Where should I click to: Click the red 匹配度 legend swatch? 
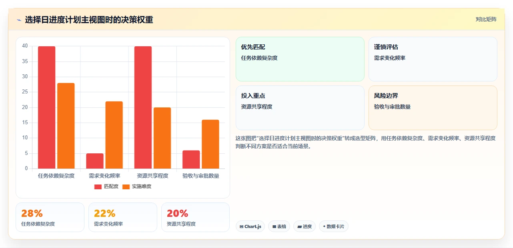[x=98, y=187]
